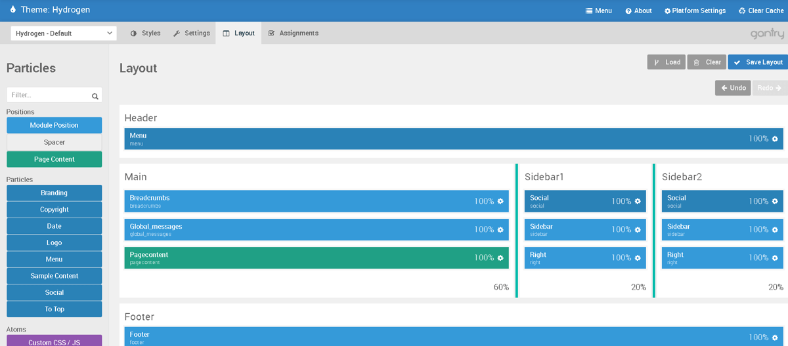788x346 pixels.
Task: Click the Particles filter input field
Action: point(49,95)
